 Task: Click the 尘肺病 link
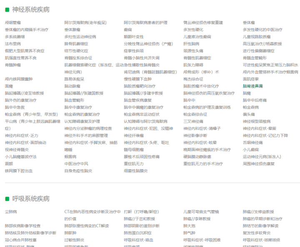coord(11,212)
